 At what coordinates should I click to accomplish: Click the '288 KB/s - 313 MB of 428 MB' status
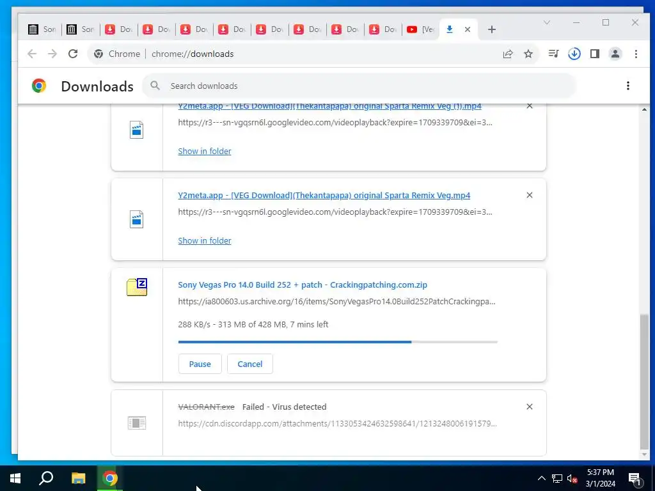click(x=253, y=324)
